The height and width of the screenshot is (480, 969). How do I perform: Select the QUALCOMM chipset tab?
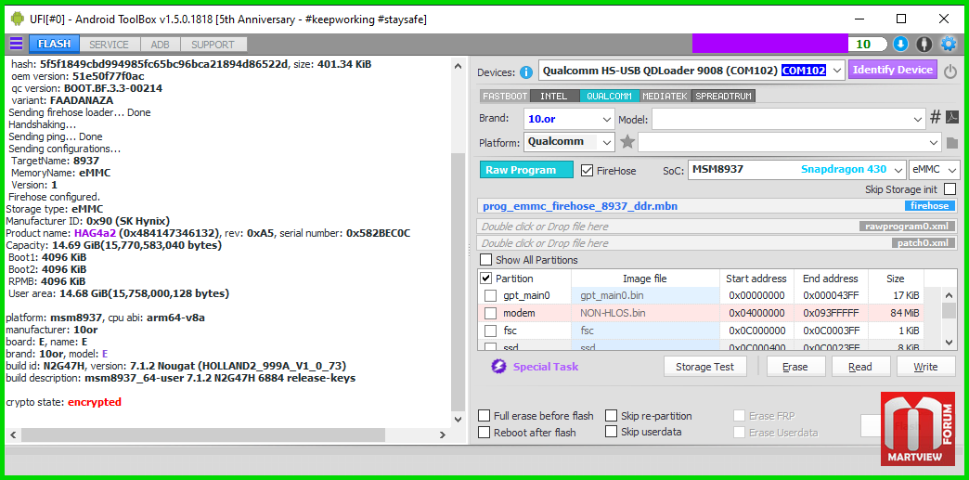coord(609,96)
